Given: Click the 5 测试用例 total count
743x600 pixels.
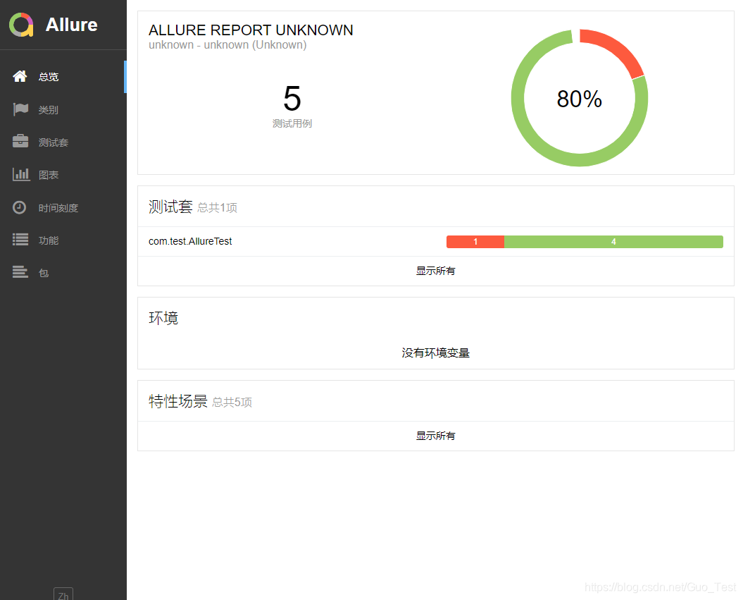Looking at the screenshot, I should point(292,106).
